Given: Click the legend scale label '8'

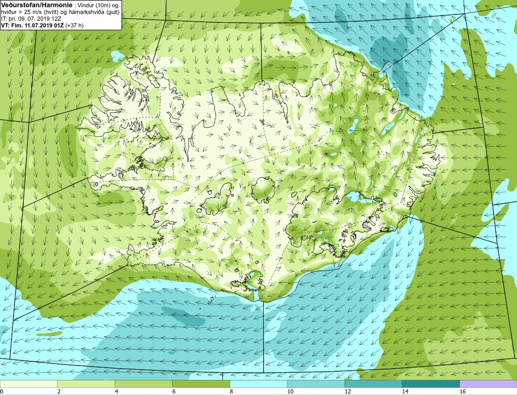Looking at the screenshot, I should [231, 391].
